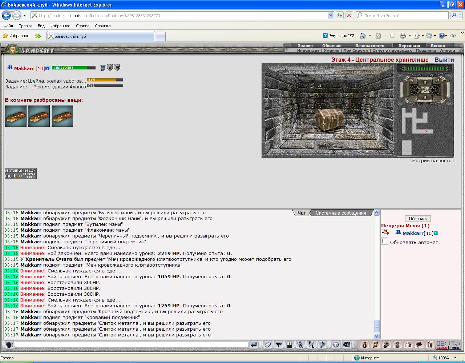Viewport: 465px width, 363px height.
Task: Expand the Print options dropdown arrow
Action: coord(410,36)
